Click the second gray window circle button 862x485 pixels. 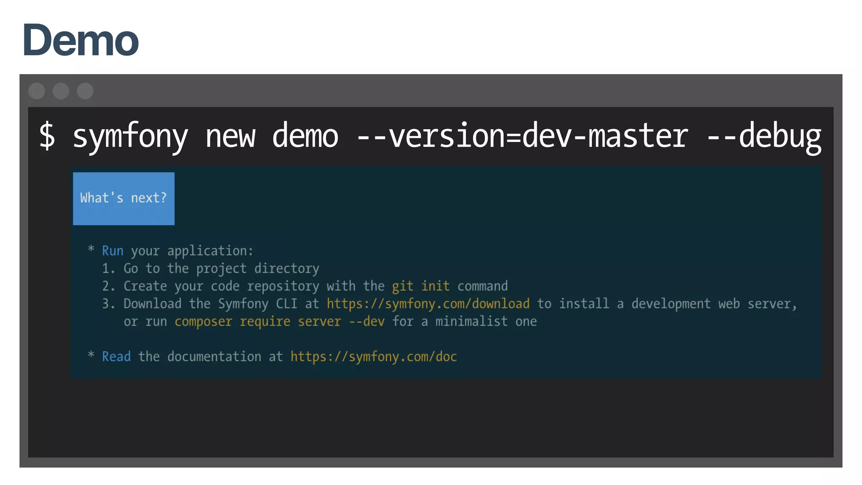[61, 91]
